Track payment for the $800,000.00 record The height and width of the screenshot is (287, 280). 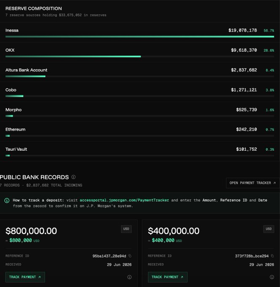25,277
